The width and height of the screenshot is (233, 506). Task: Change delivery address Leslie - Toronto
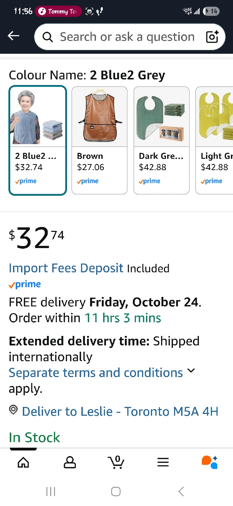120,411
